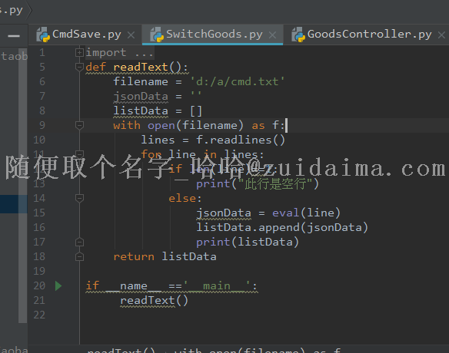Click Python file icon on CmdSave.py tab
The image size is (449, 353).
pos(43,35)
